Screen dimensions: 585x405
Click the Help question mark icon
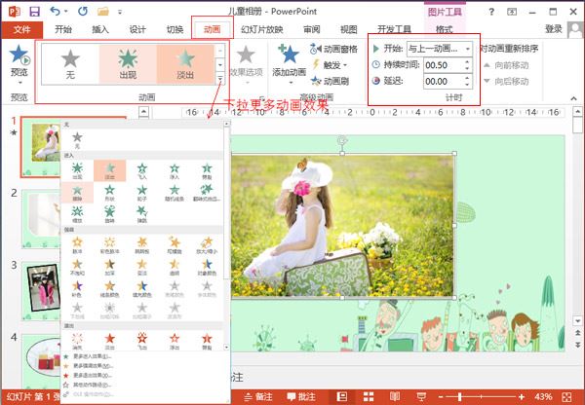[x=491, y=12]
